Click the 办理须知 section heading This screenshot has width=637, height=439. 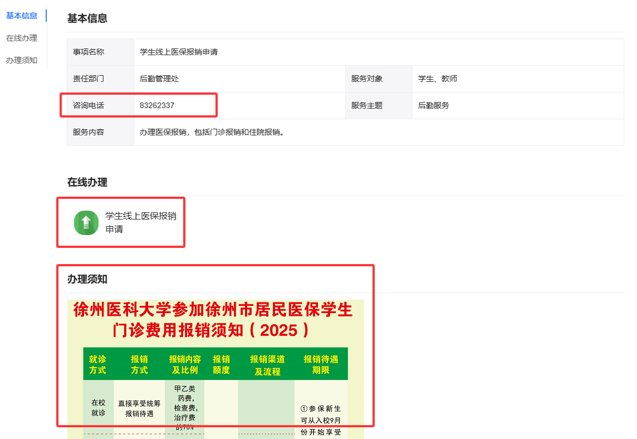[x=87, y=279]
